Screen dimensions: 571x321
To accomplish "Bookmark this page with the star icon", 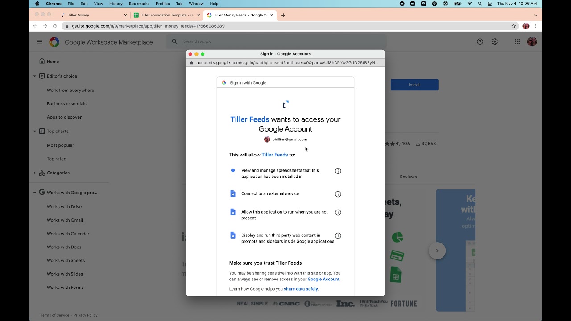I will point(514,26).
